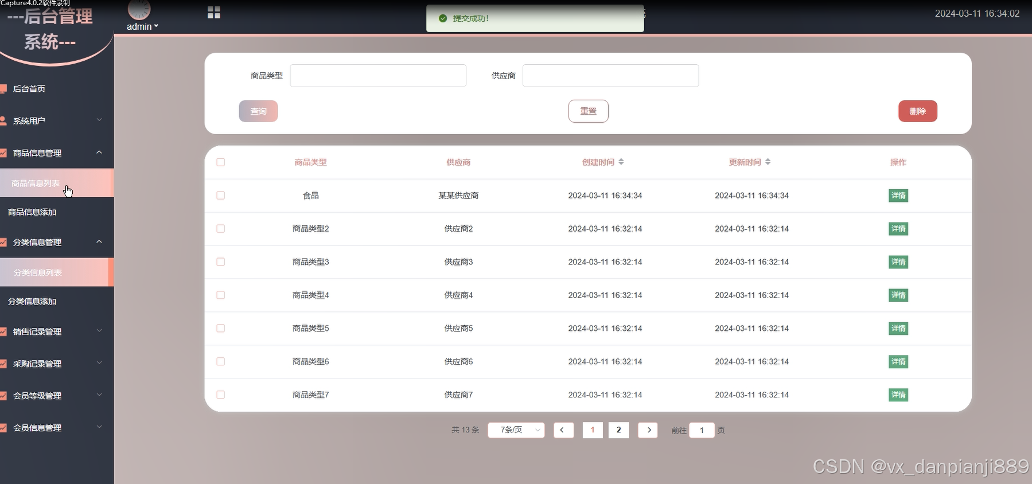Open the admin user dropdown
The height and width of the screenshot is (484, 1032).
142,26
